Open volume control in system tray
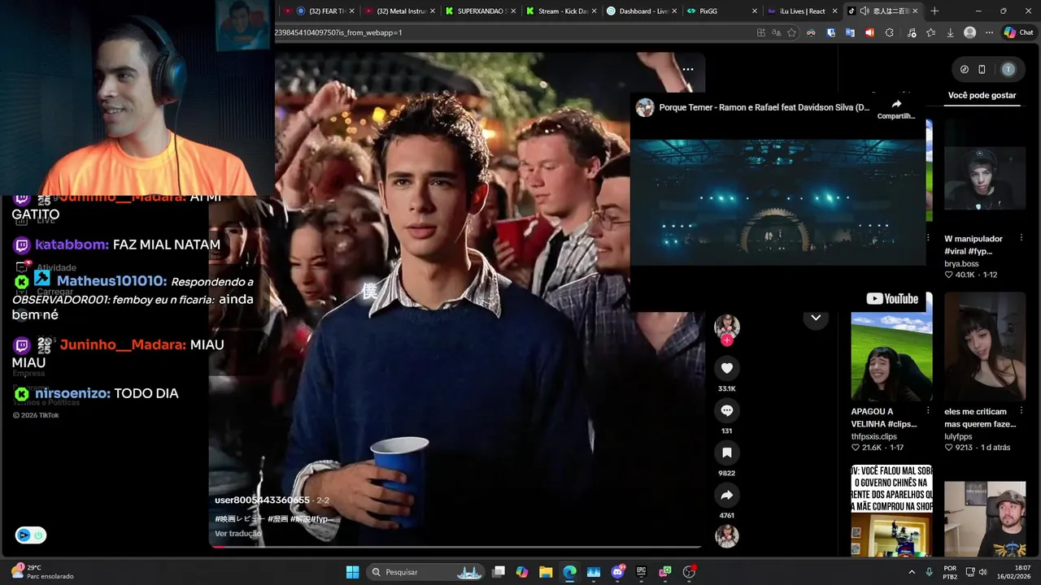The width and height of the screenshot is (1041, 585). (982, 572)
